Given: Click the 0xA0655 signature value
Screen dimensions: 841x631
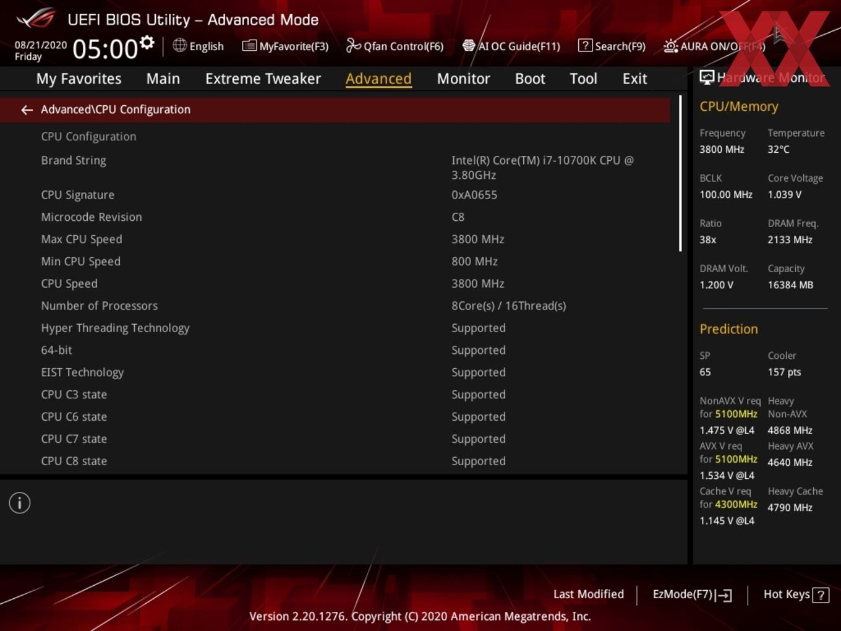Looking at the screenshot, I should (x=474, y=195).
